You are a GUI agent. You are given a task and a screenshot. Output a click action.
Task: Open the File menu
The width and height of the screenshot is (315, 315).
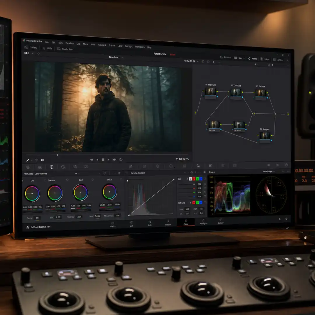[47, 42]
